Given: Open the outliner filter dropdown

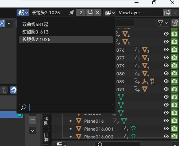Looking at the screenshot, I should click(163, 23).
